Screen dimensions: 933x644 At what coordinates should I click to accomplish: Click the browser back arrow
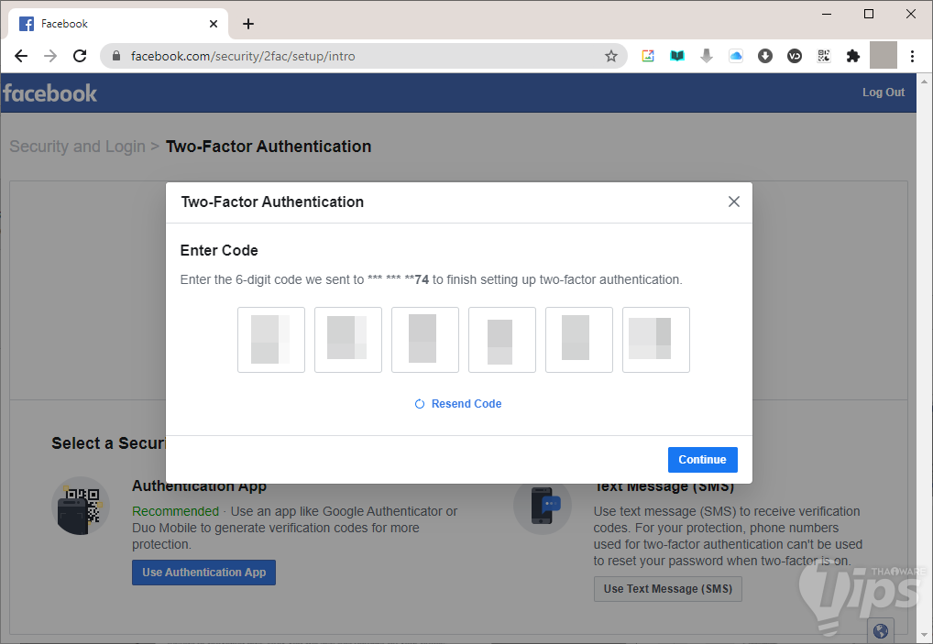click(x=21, y=56)
